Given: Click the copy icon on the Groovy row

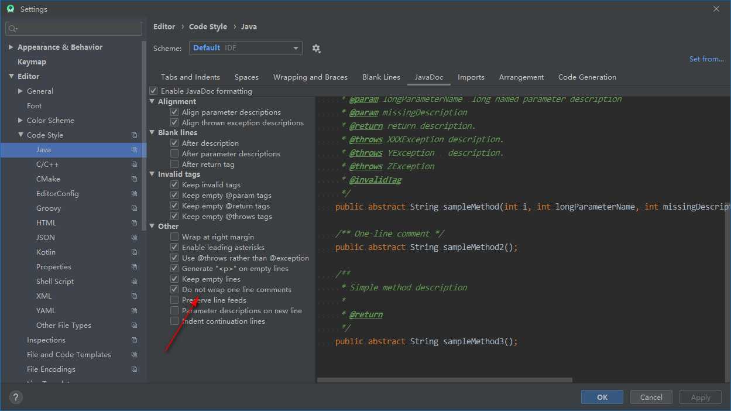Looking at the screenshot, I should coord(134,208).
